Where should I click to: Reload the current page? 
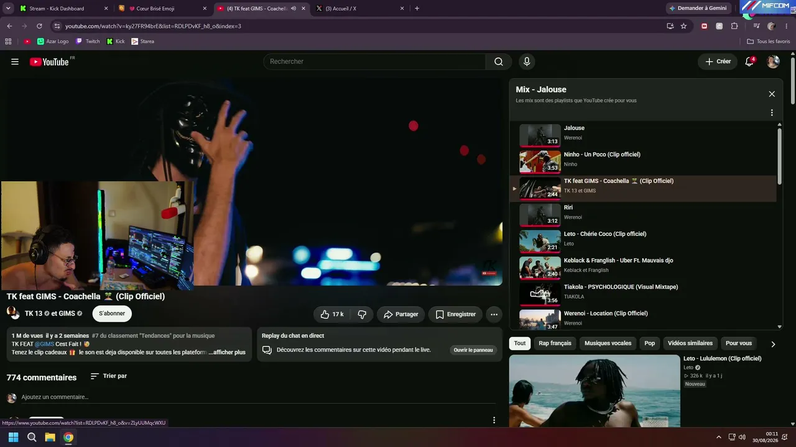coord(39,26)
